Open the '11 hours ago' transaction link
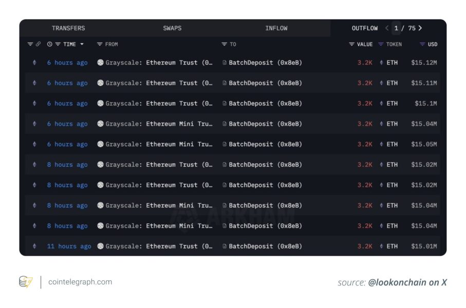466x308 pixels. (69, 246)
